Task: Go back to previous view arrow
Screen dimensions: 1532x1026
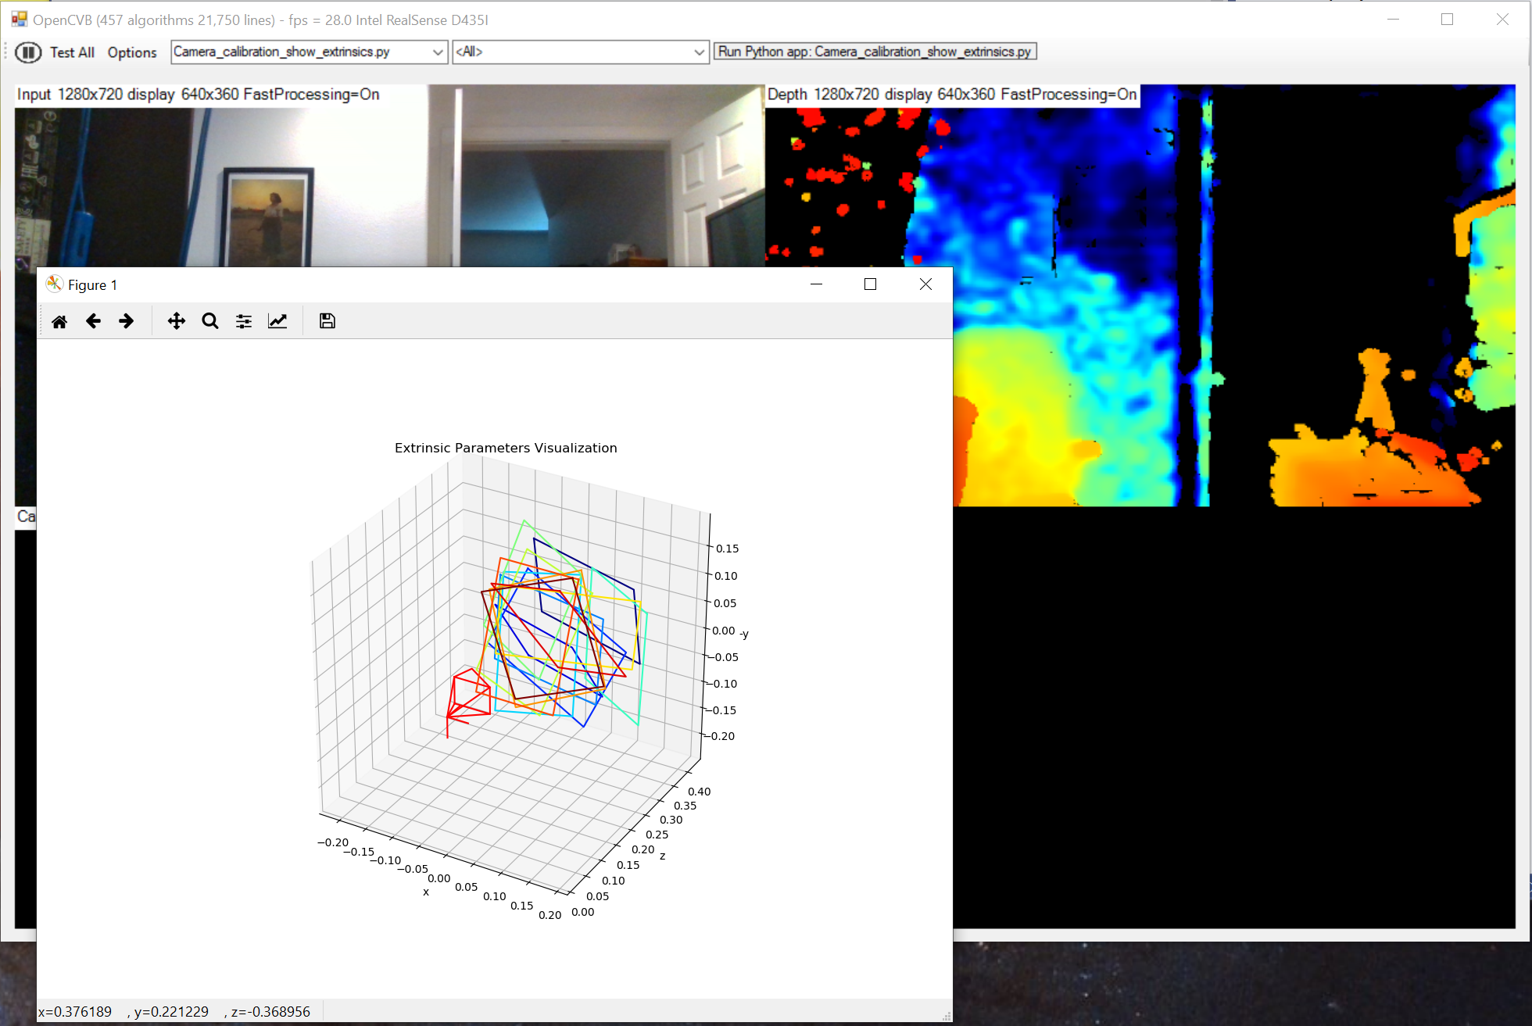Action: (x=93, y=321)
